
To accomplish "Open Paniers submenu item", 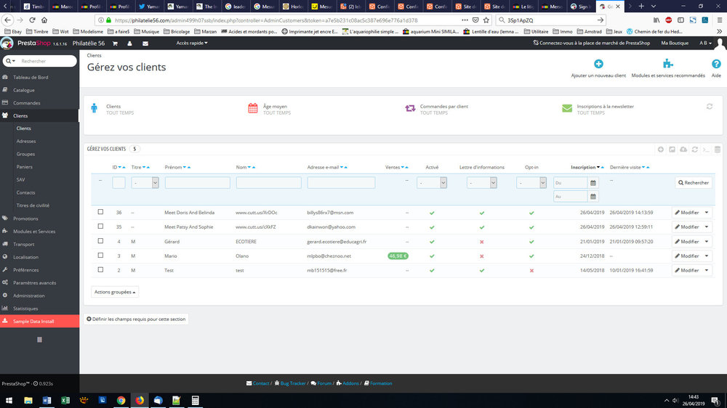I will tap(25, 167).
